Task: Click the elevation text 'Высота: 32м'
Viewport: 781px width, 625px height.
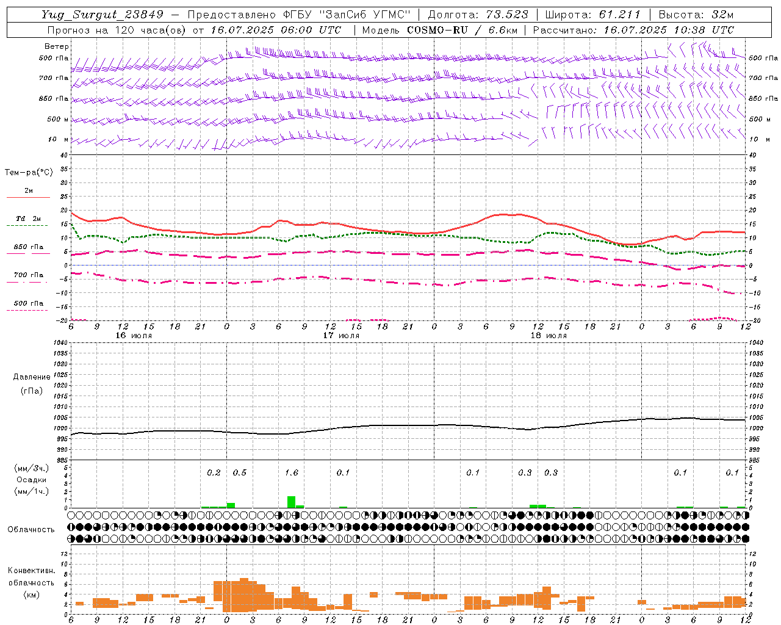Action: click(696, 15)
